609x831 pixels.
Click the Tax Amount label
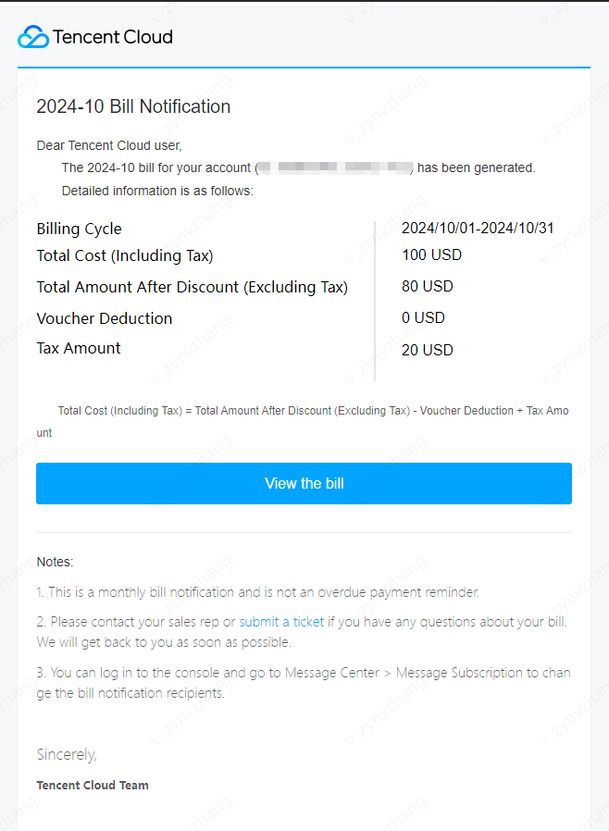click(x=79, y=348)
